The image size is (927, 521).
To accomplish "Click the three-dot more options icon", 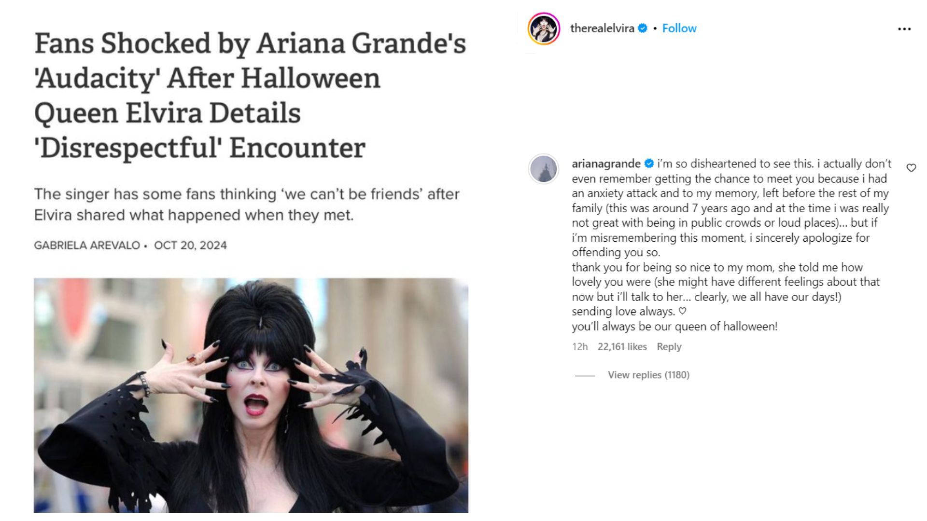I will point(904,29).
